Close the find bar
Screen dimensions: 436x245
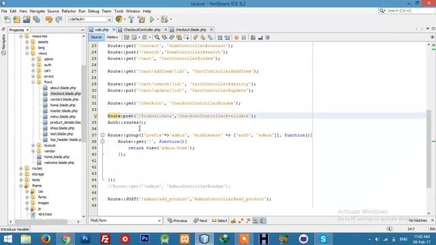[x=433, y=220]
